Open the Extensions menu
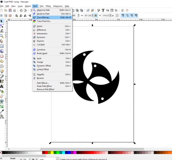Screen dimensions: 172x160 (58, 6)
